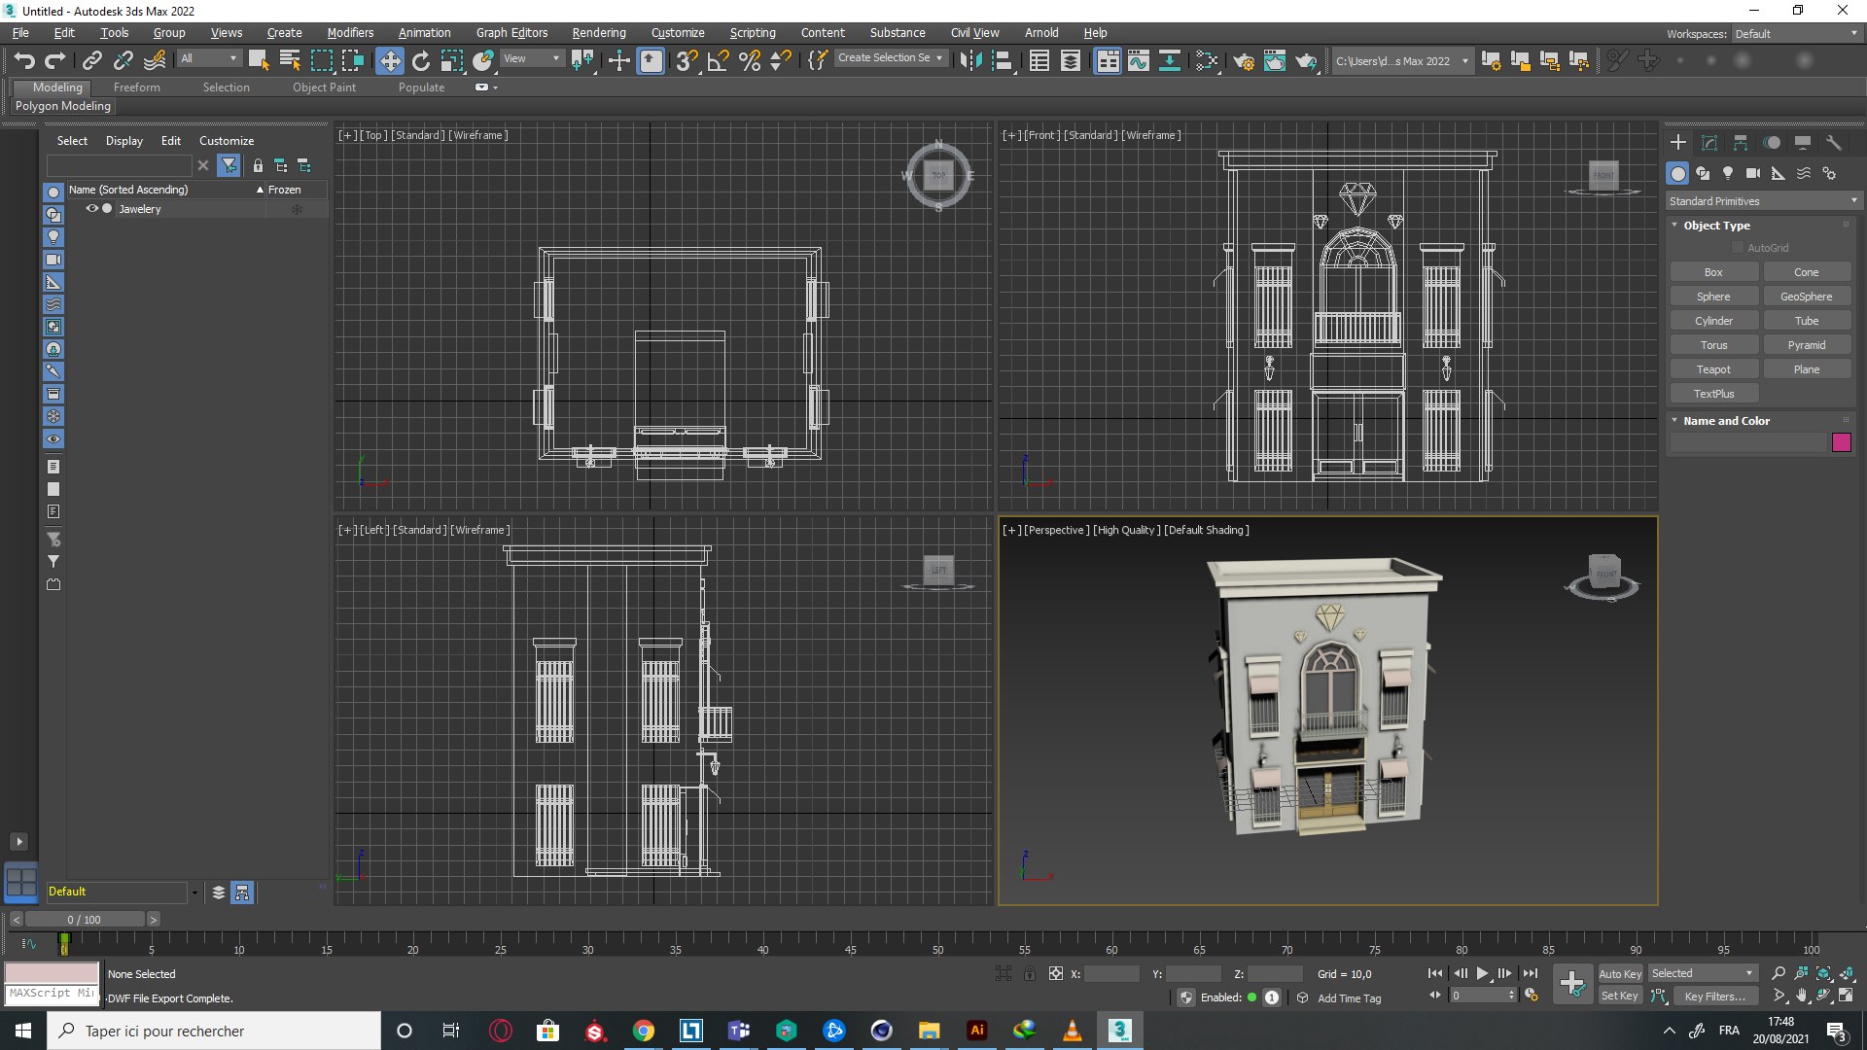
Task: Open the Create Selection Set dropdown
Action: 891,58
